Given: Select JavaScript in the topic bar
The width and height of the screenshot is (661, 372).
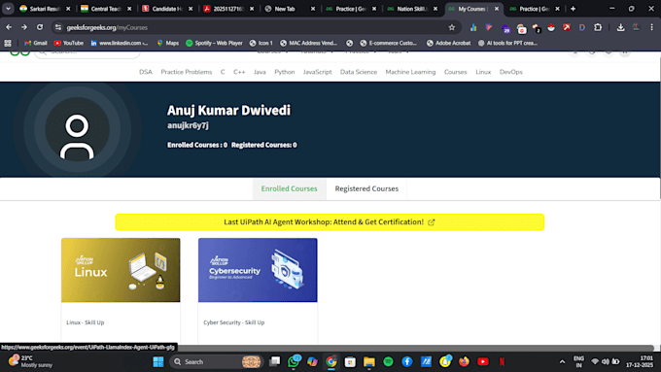Looking at the screenshot, I should [318, 72].
